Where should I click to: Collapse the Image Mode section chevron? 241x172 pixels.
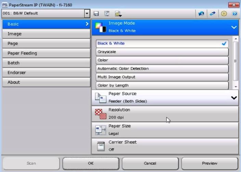tap(234, 27)
